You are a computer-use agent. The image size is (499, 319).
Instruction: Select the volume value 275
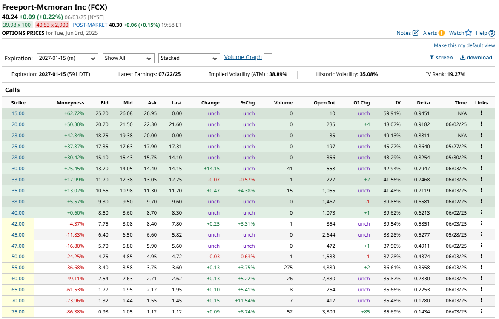288,268
